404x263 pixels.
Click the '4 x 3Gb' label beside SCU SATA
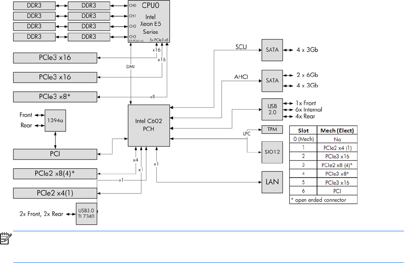(x=307, y=50)
